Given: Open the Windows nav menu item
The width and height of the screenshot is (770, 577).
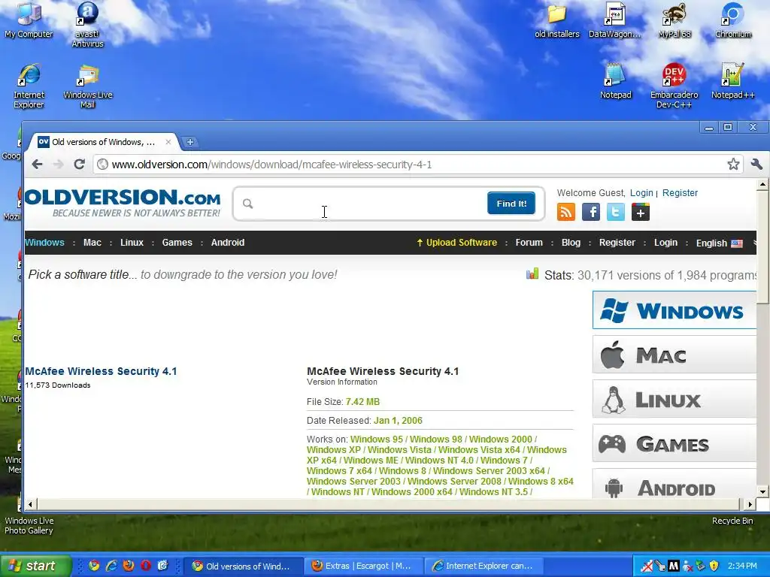Looking at the screenshot, I should point(44,243).
